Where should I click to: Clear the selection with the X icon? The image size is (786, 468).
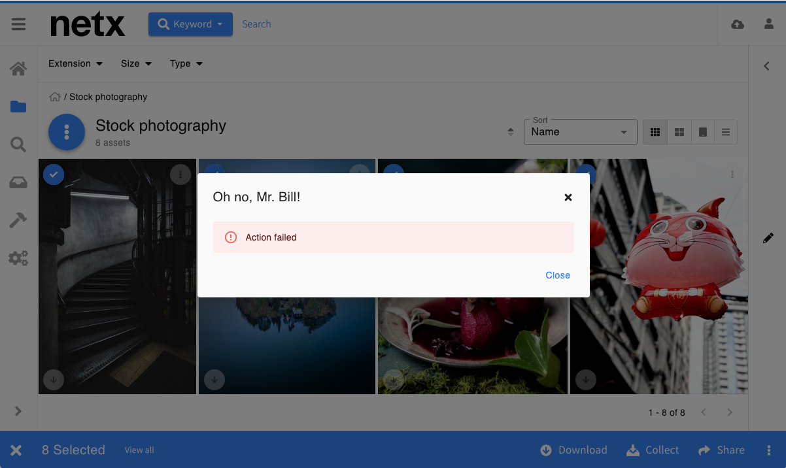tap(16, 450)
